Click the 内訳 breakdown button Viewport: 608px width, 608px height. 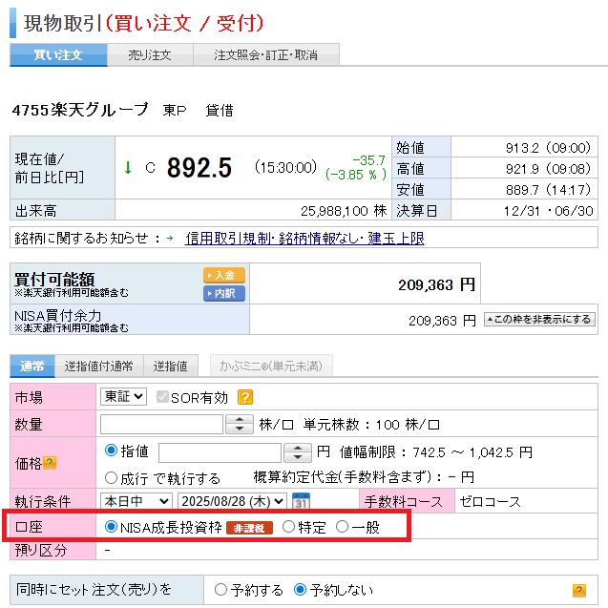click(224, 294)
